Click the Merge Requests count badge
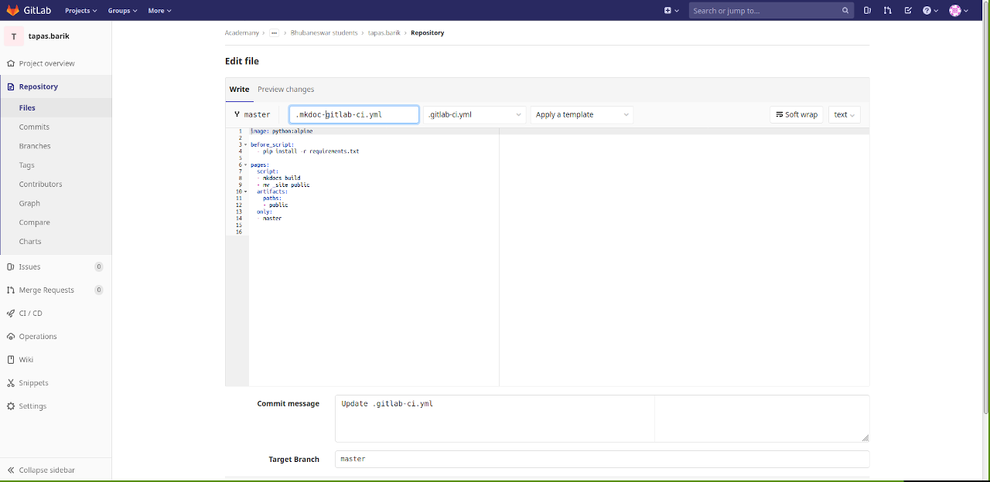The image size is (990, 482). [x=98, y=290]
